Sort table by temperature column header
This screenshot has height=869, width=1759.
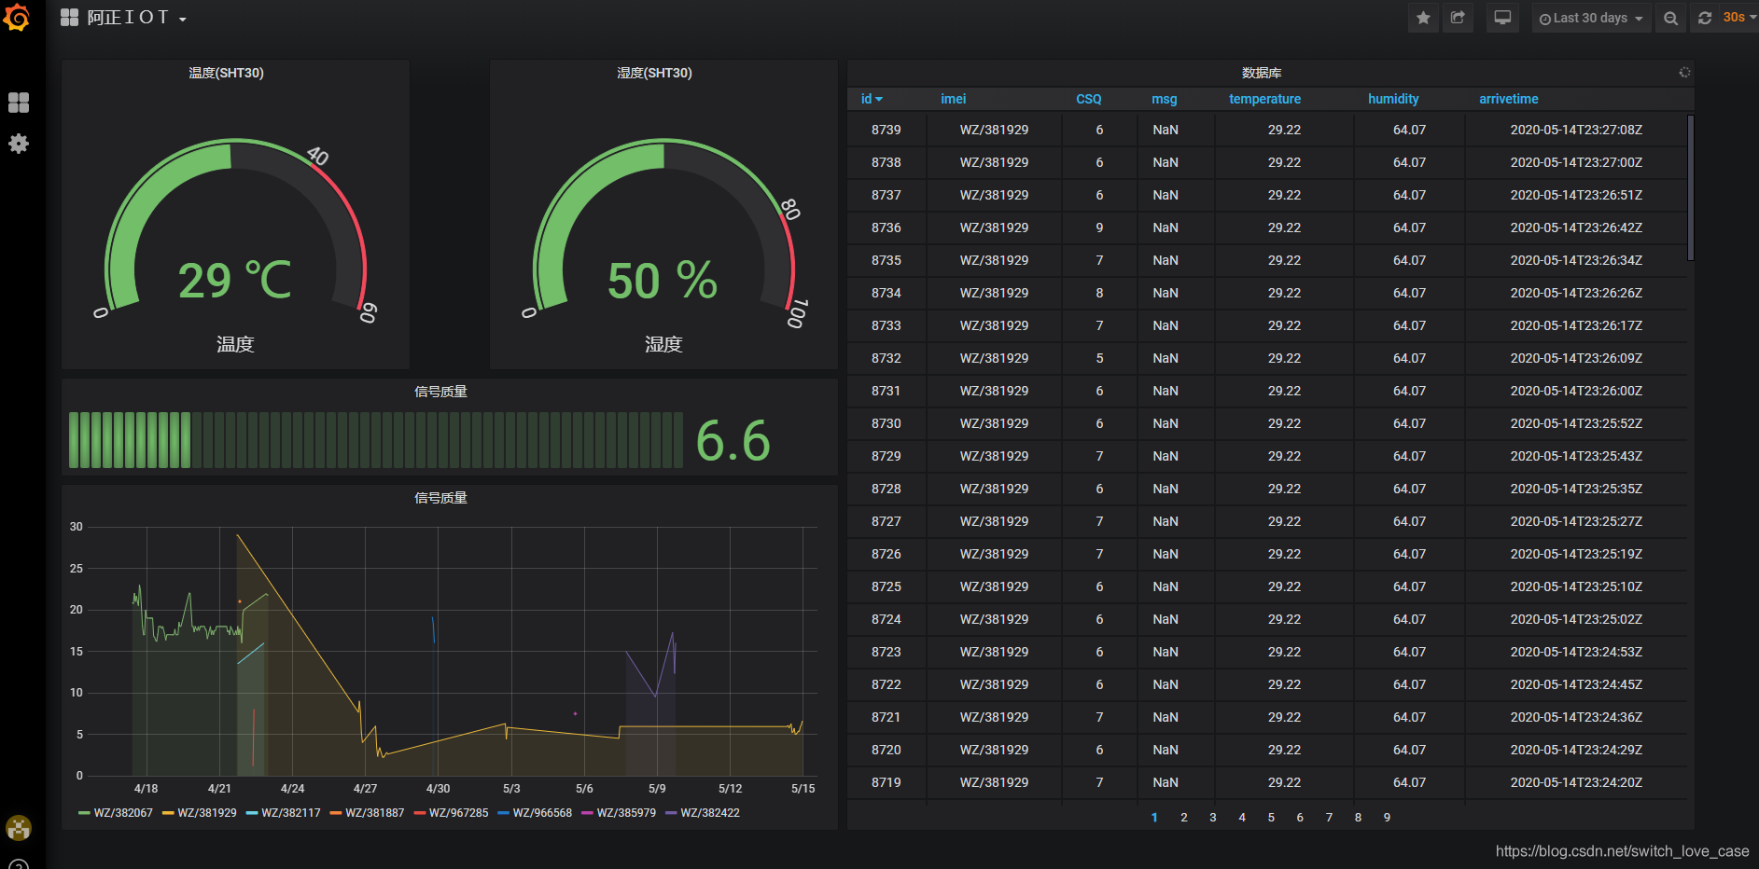pyautogui.click(x=1264, y=99)
